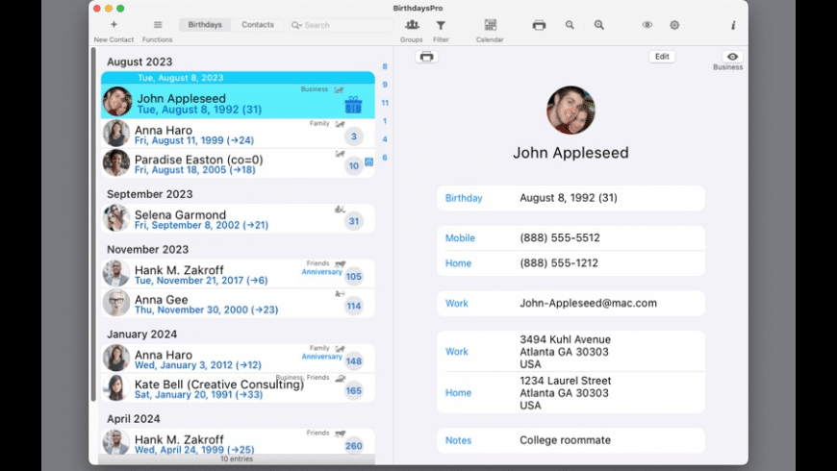Click the 165 days badge on Kate Bell

click(353, 390)
